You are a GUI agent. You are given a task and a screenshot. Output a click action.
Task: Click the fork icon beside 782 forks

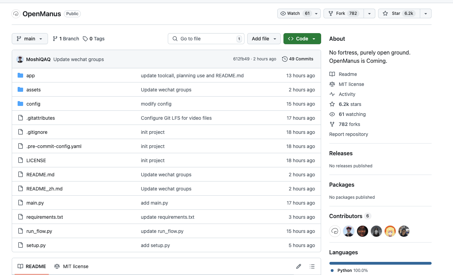click(332, 124)
